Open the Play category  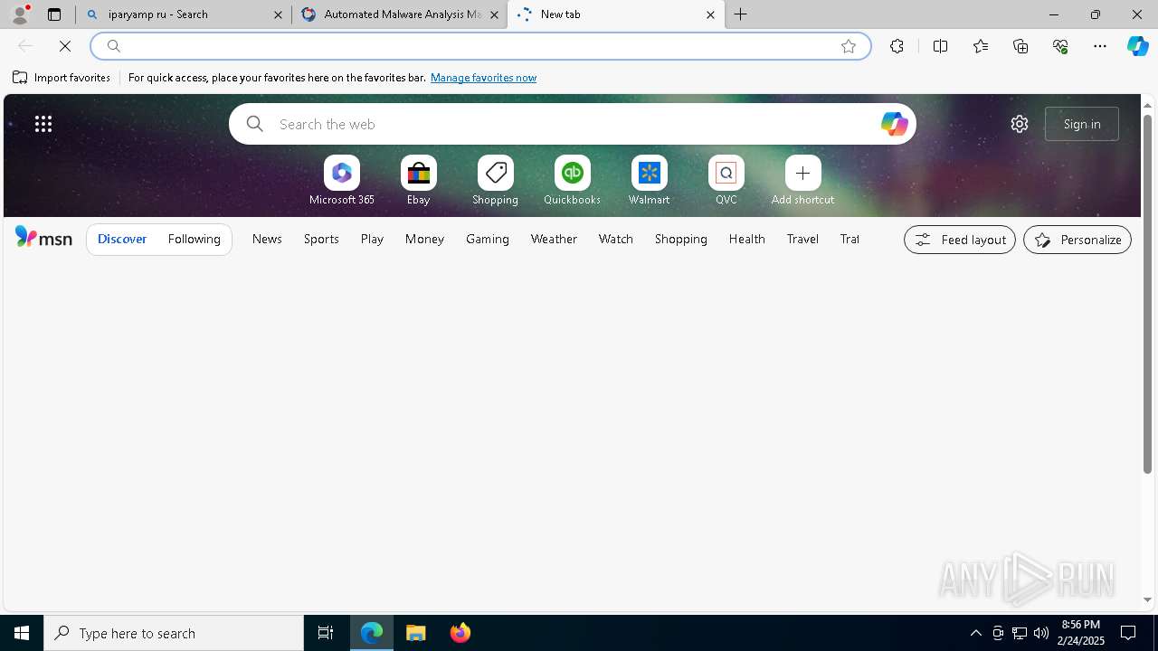372,239
